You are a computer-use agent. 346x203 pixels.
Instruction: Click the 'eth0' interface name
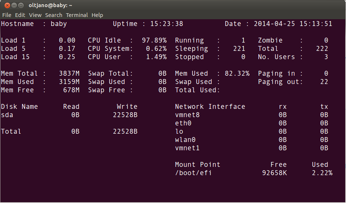(183, 123)
